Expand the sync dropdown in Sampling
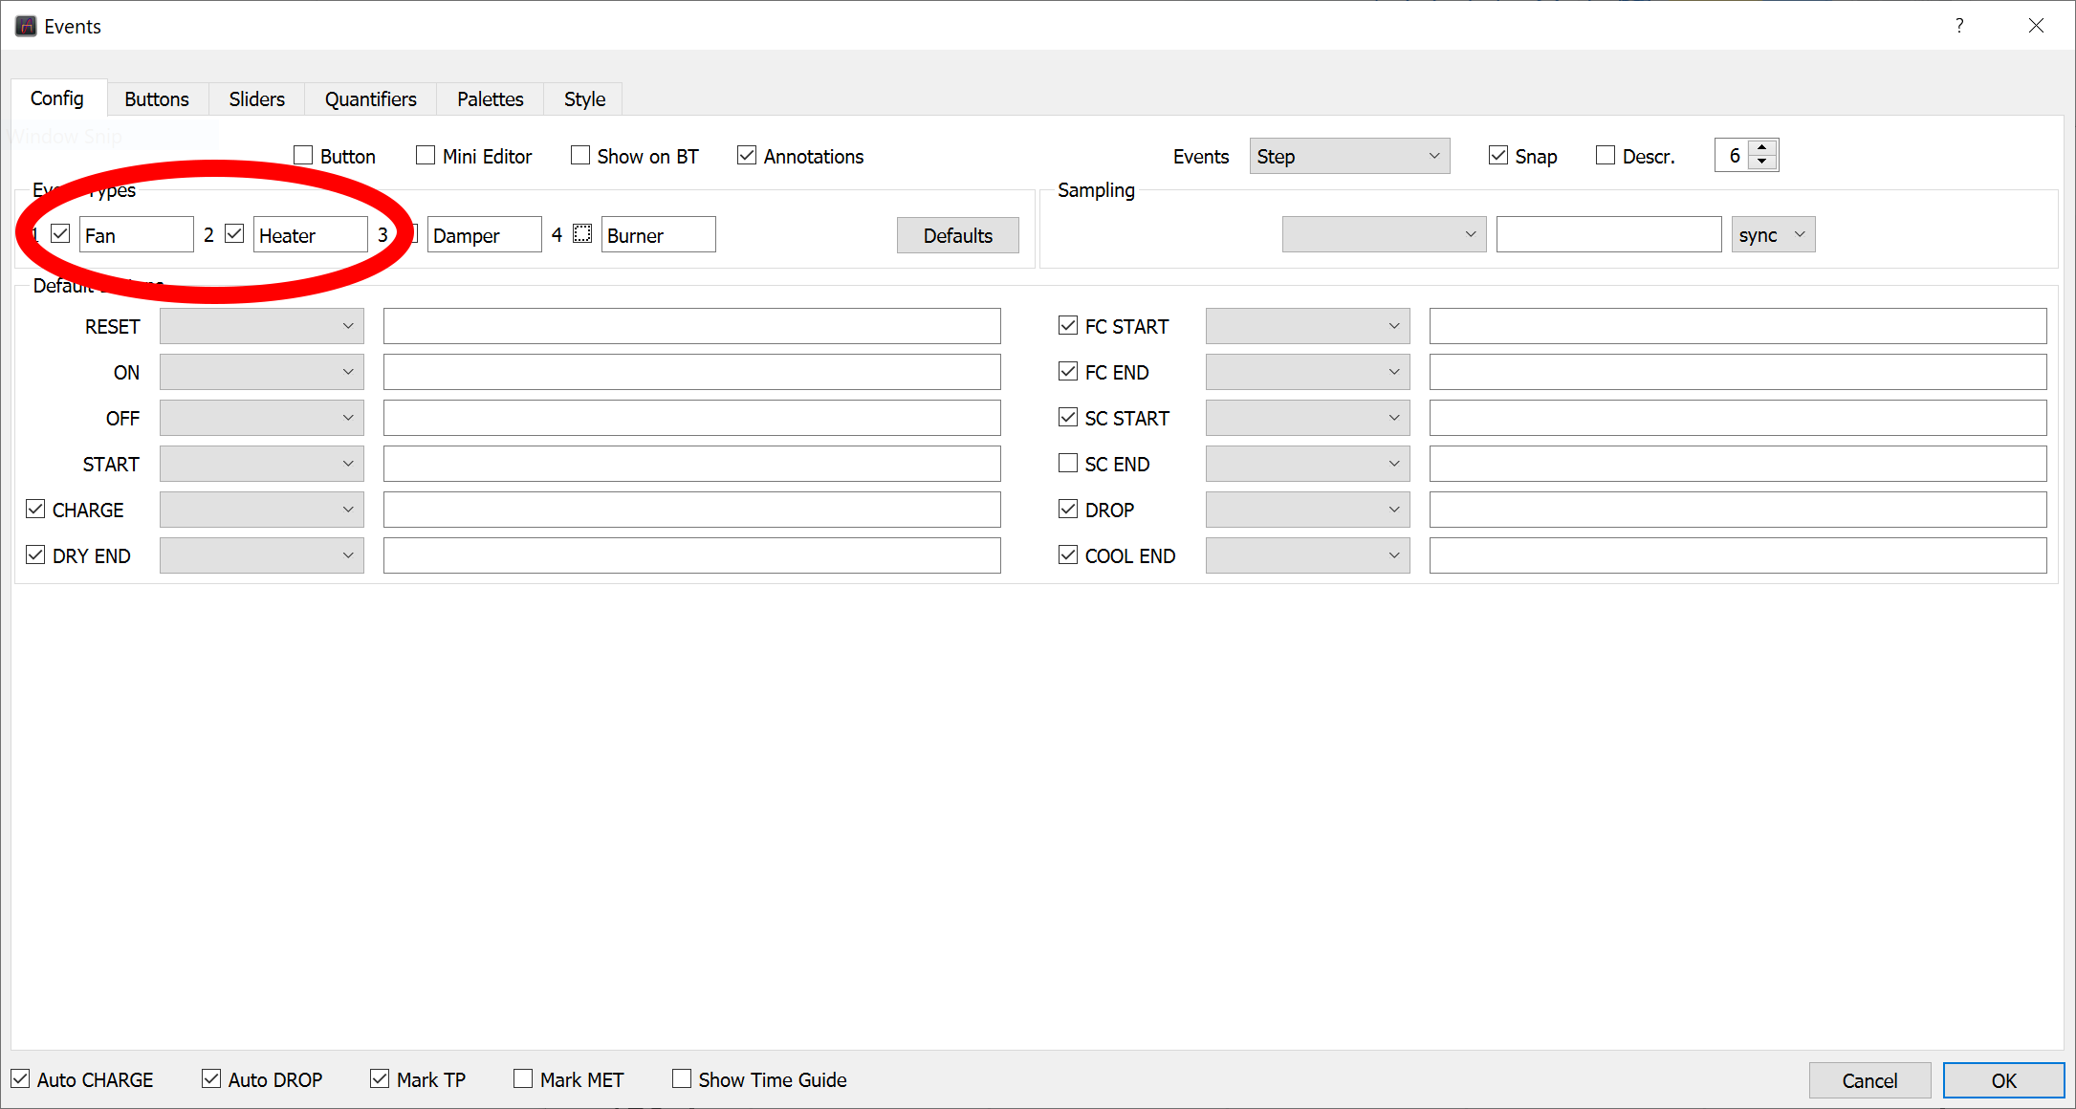The image size is (2076, 1109). 1772,234
